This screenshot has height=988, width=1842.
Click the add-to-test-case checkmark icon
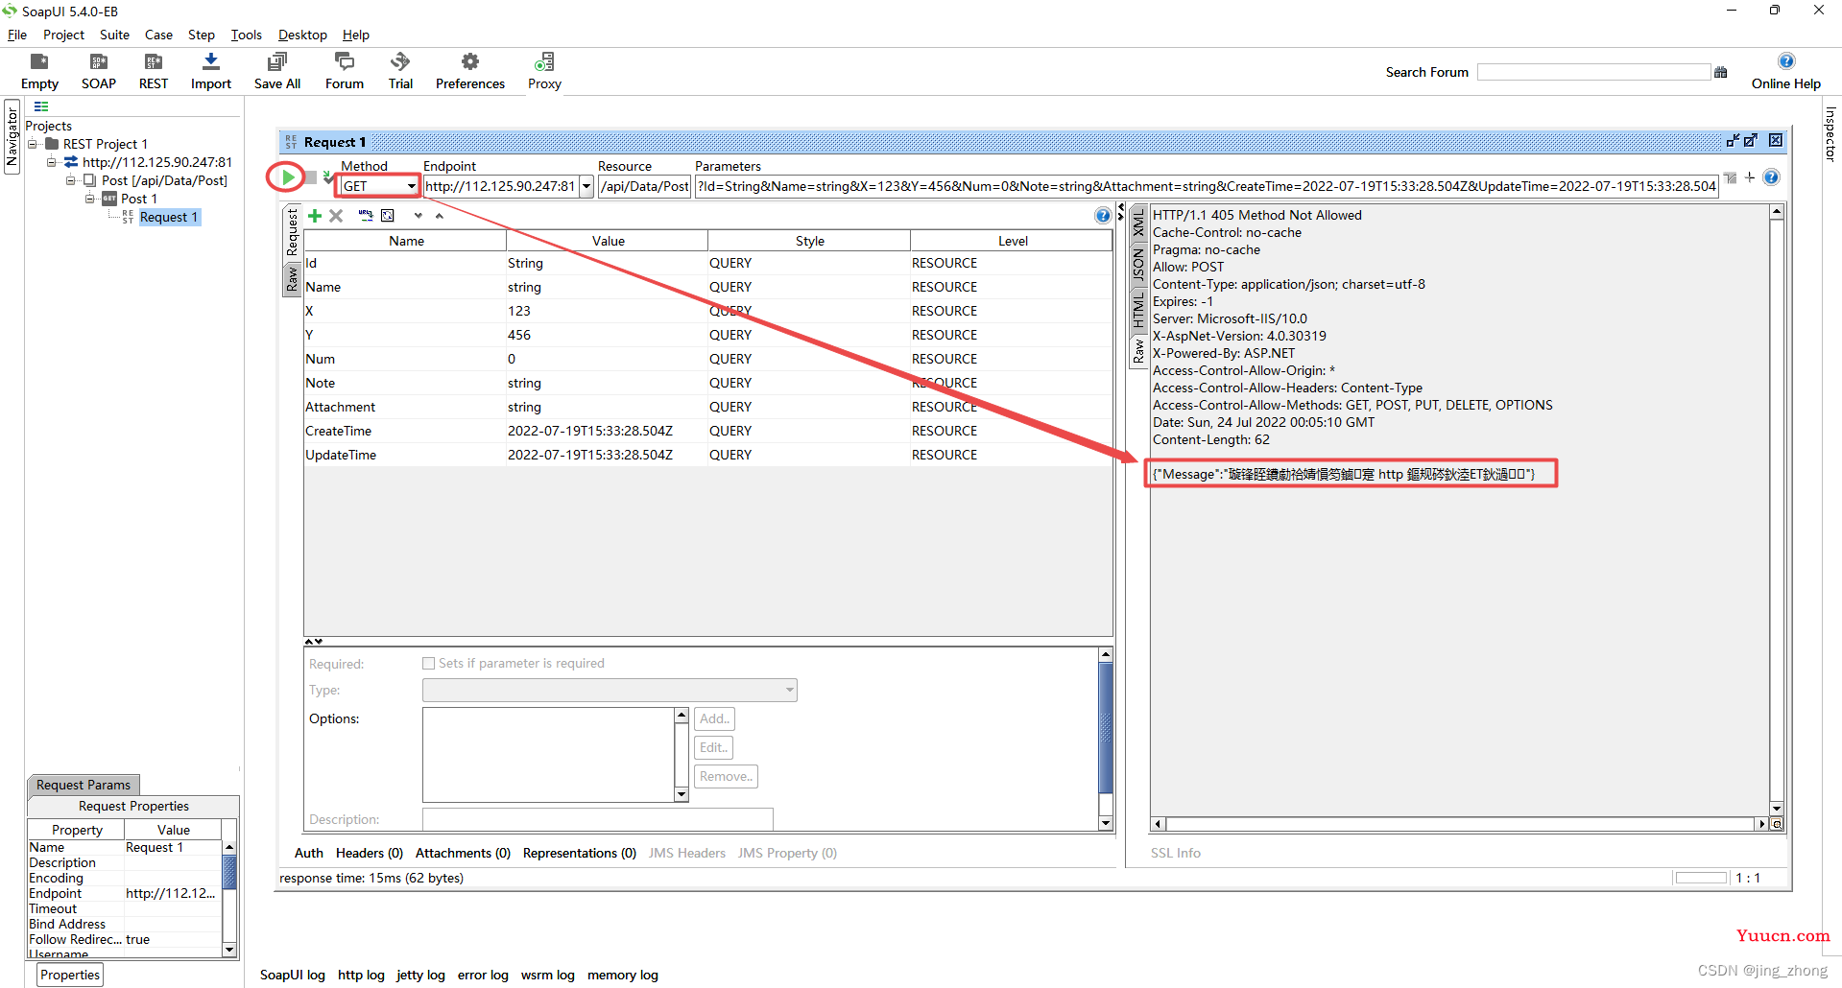tap(328, 176)
